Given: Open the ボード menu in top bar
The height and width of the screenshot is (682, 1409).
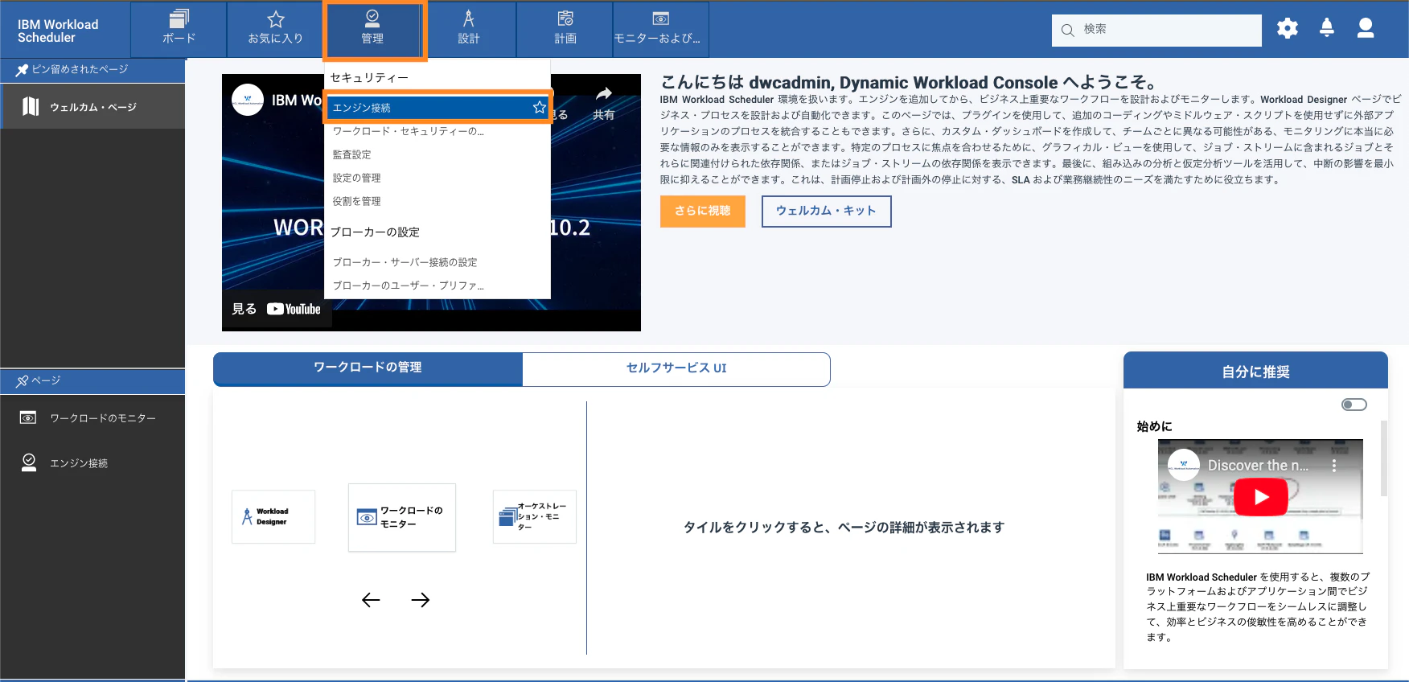Looking at the screenshot, I should pos(179,29).
